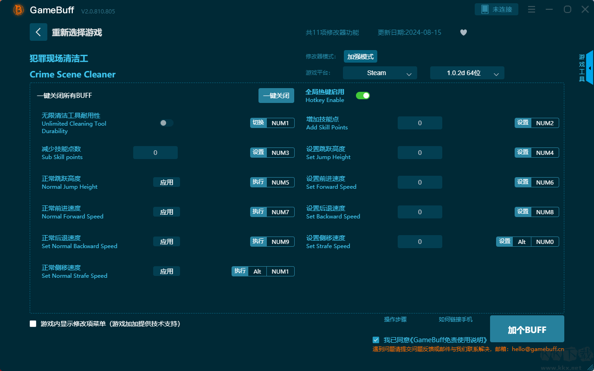
Task: Click the 加强模式 mode button
Action: [x=361, y=57]
